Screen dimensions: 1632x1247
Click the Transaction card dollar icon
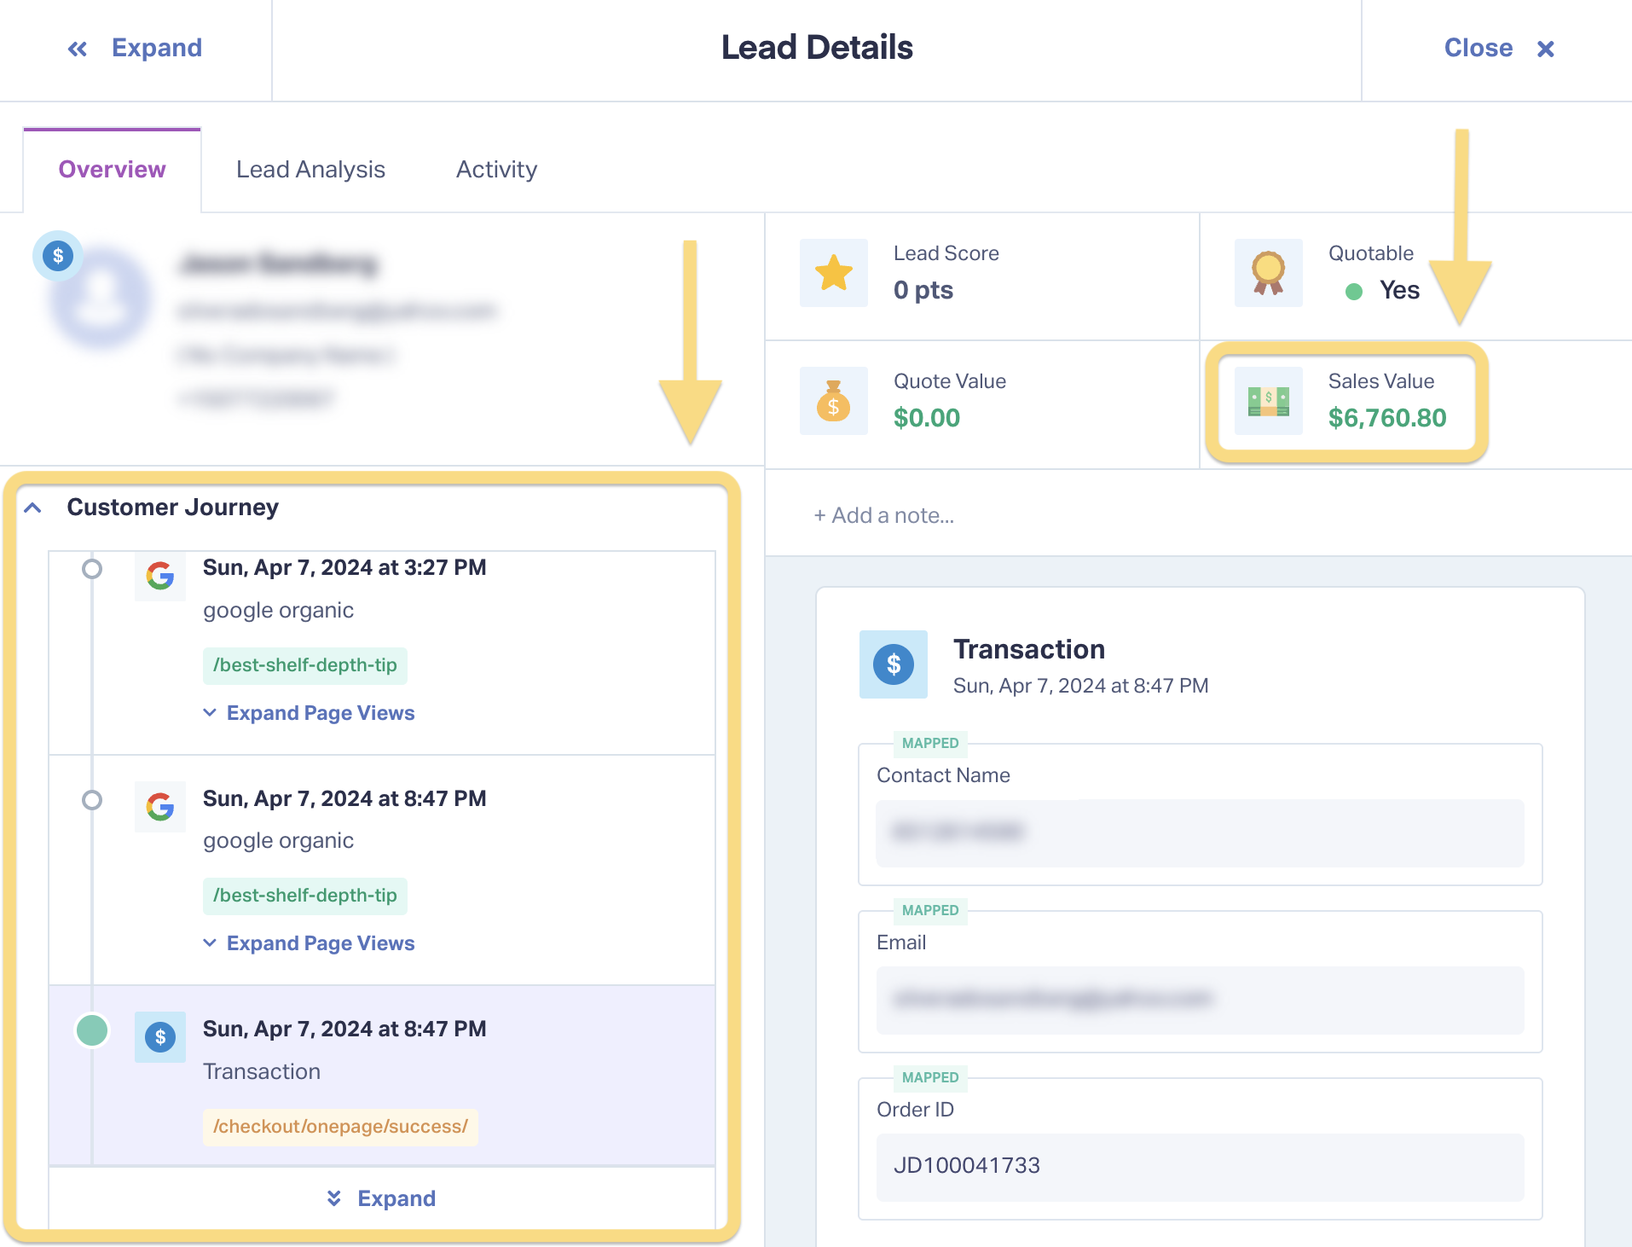click(894, 664)
